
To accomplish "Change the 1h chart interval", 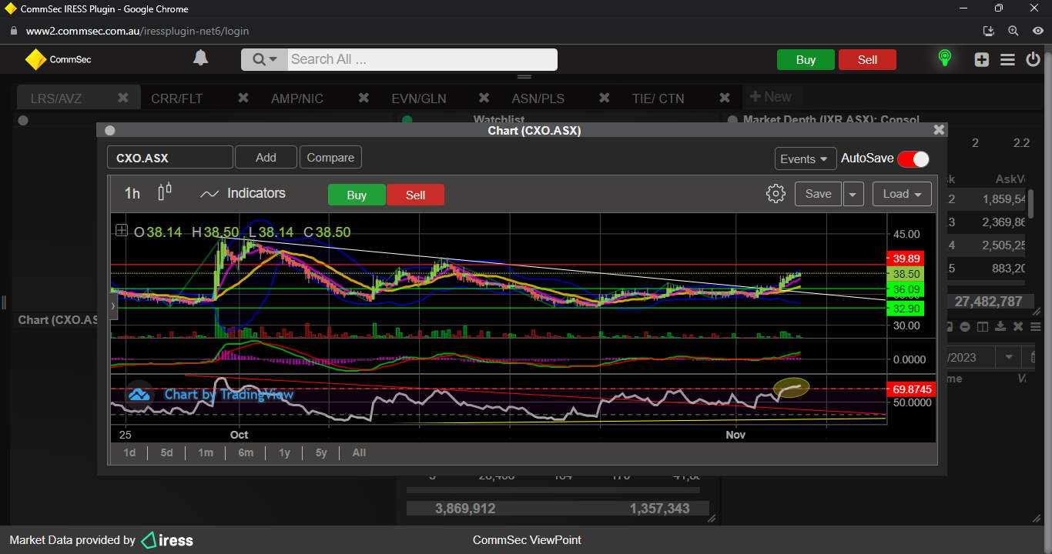I will (132, 194).
